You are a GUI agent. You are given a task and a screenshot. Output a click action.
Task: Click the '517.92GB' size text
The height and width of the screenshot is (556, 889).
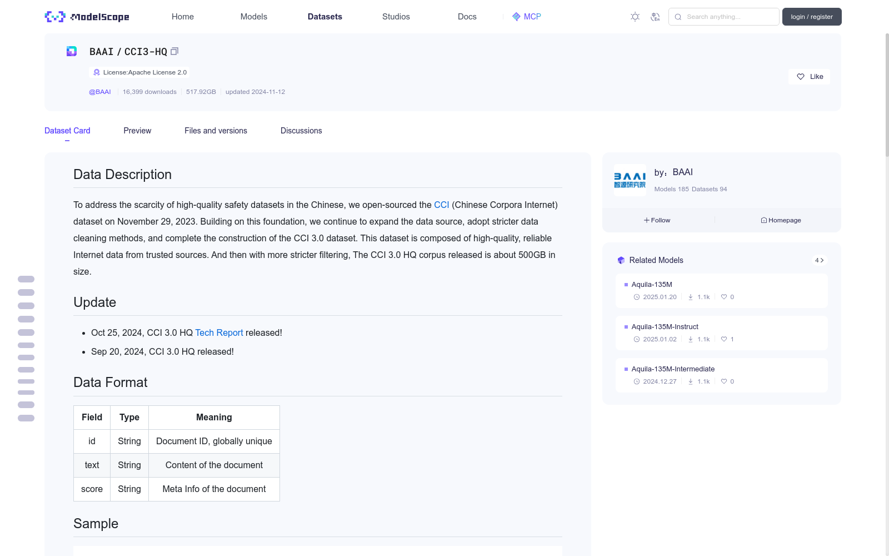[201, 92]
